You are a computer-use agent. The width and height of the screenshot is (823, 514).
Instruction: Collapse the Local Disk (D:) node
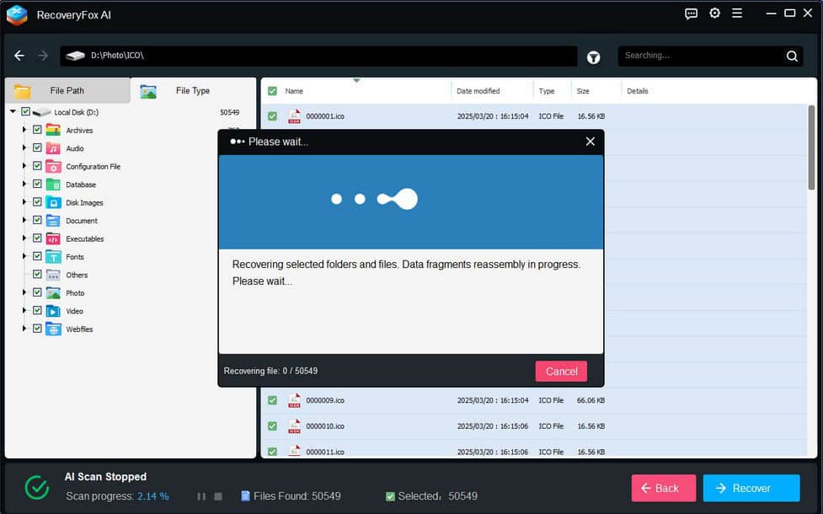coord(13,112)
